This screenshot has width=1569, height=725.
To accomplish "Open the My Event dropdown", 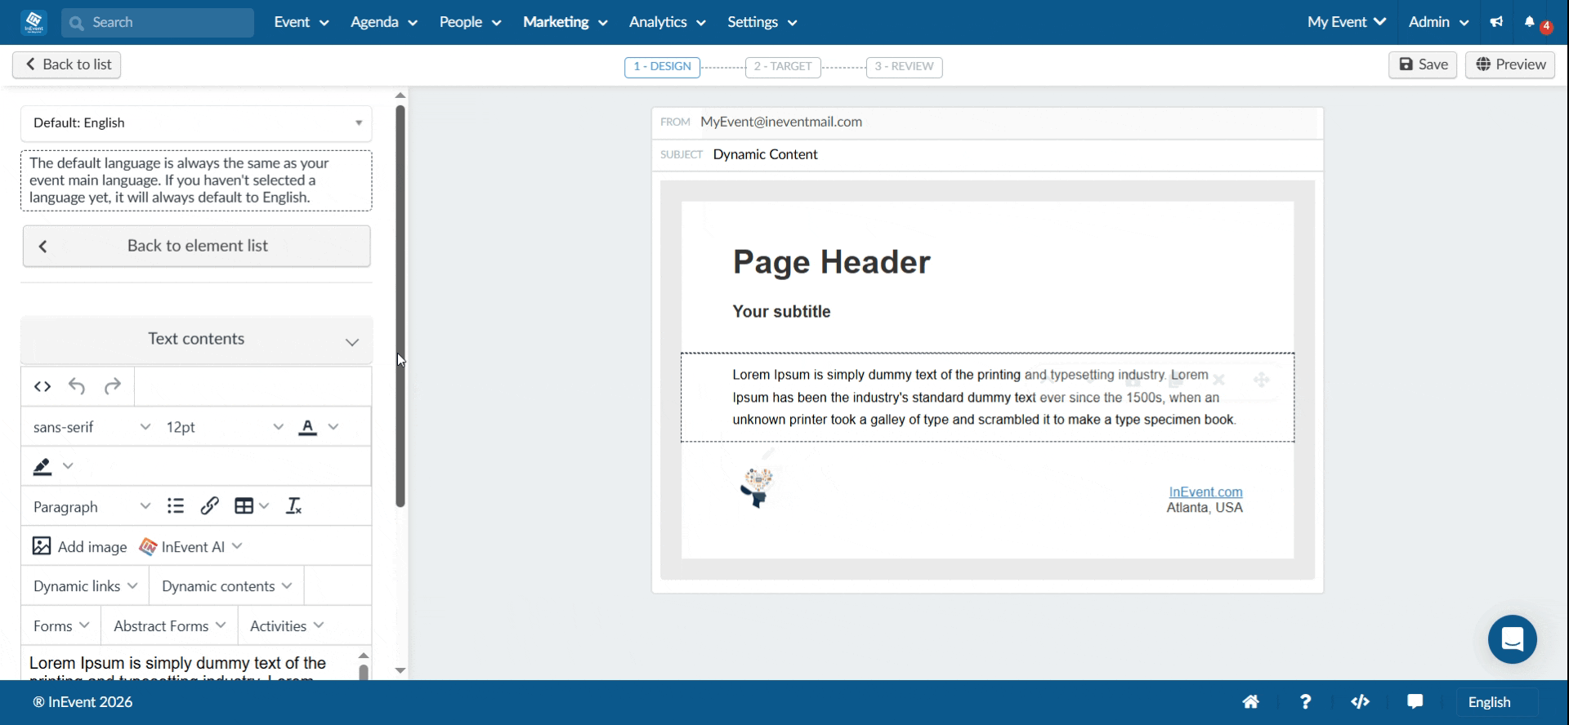I will tap(1347, 22).
